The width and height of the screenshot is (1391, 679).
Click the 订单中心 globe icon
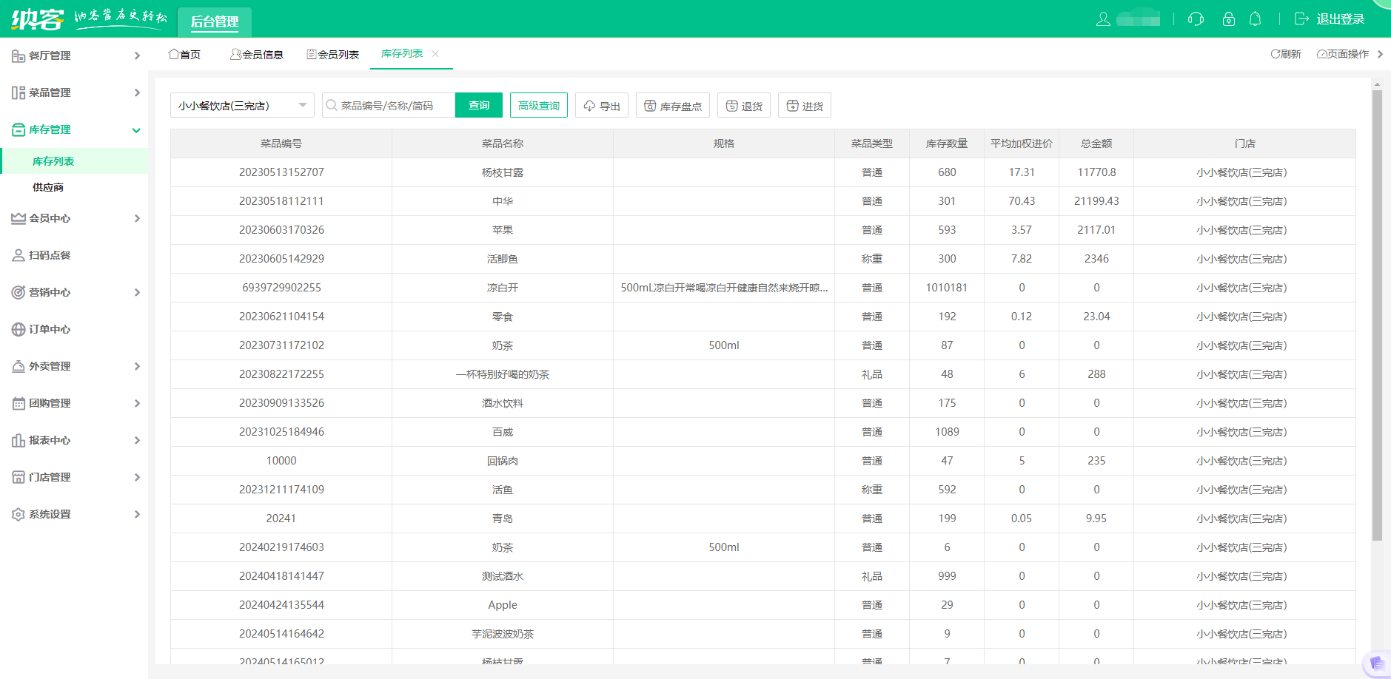pyautogui.click(x=19, y=329)
